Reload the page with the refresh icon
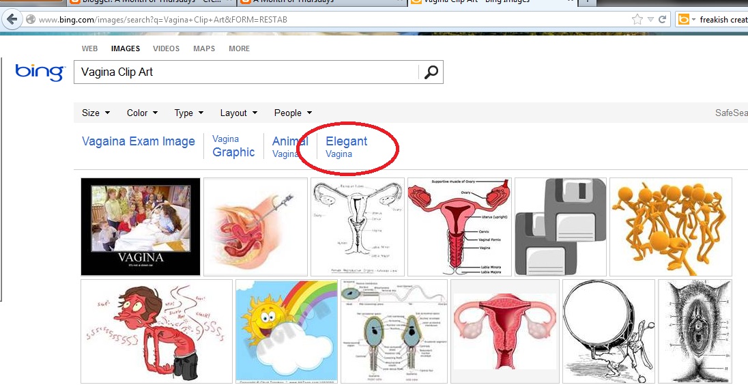This screenshot has height=385, width=748. click(662, 20)
